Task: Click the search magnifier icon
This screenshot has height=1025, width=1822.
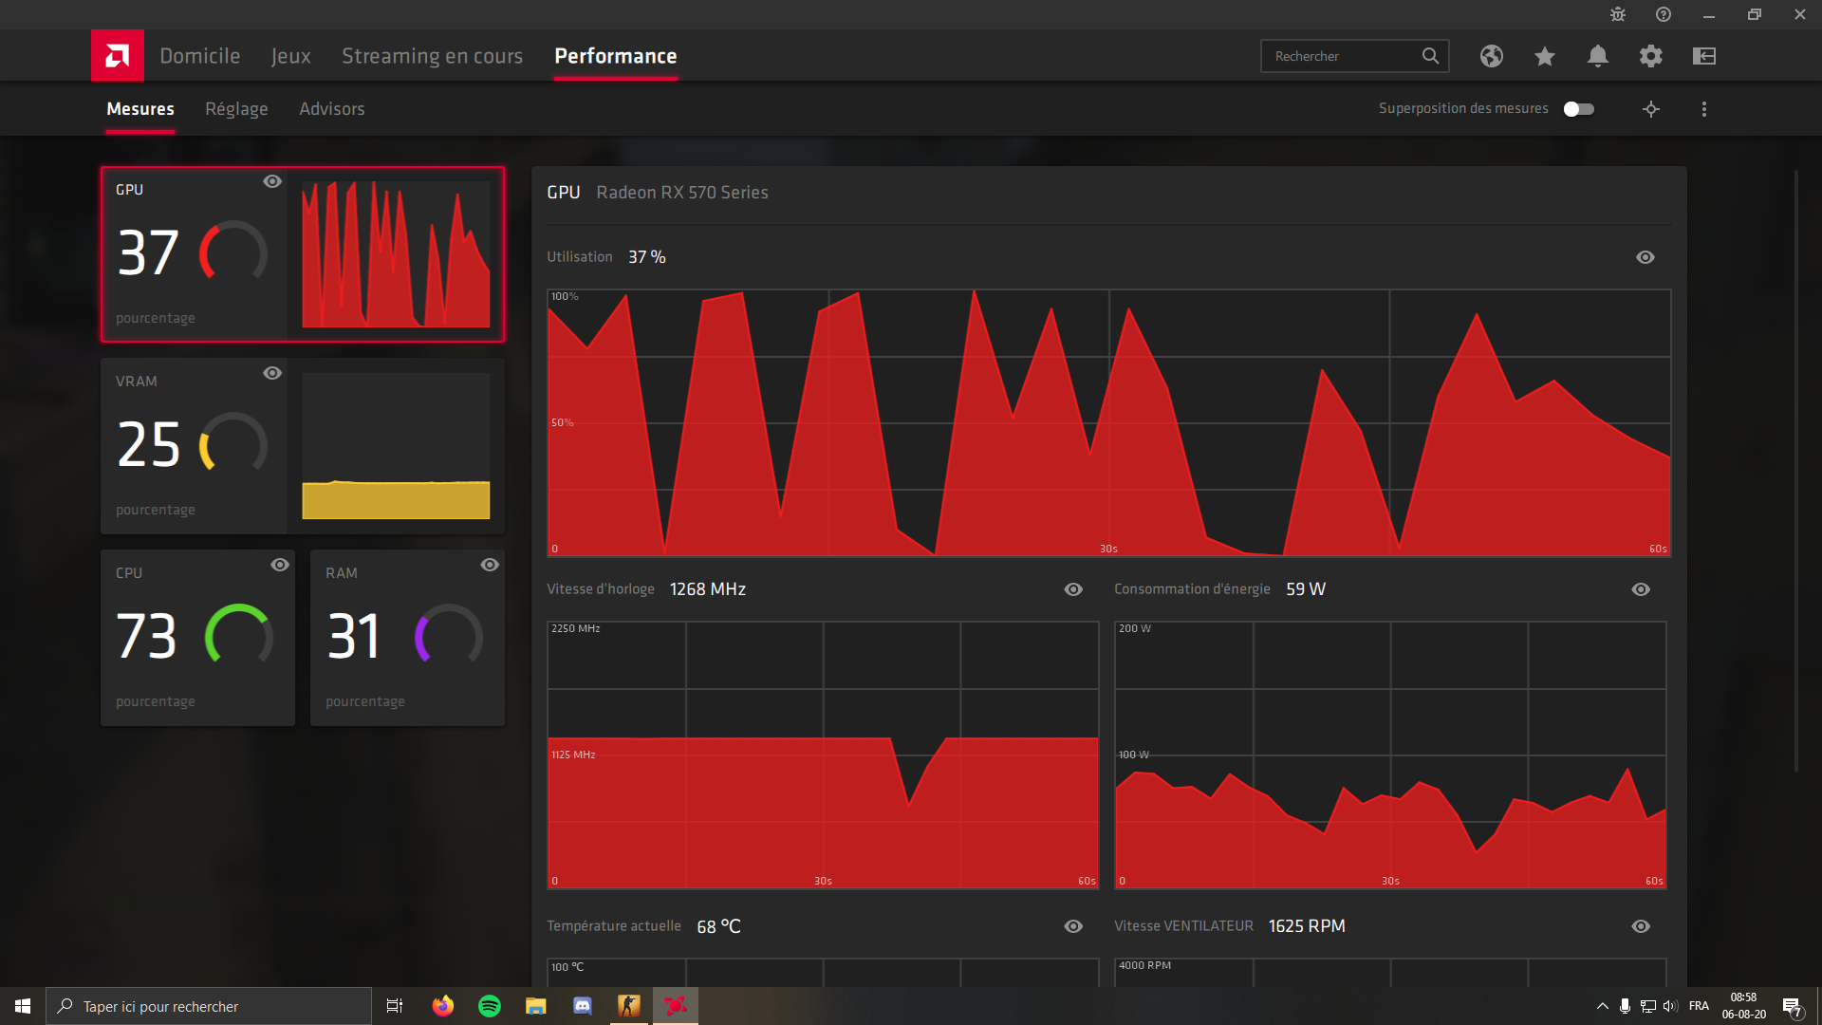Action: [x=1430, y=56]
